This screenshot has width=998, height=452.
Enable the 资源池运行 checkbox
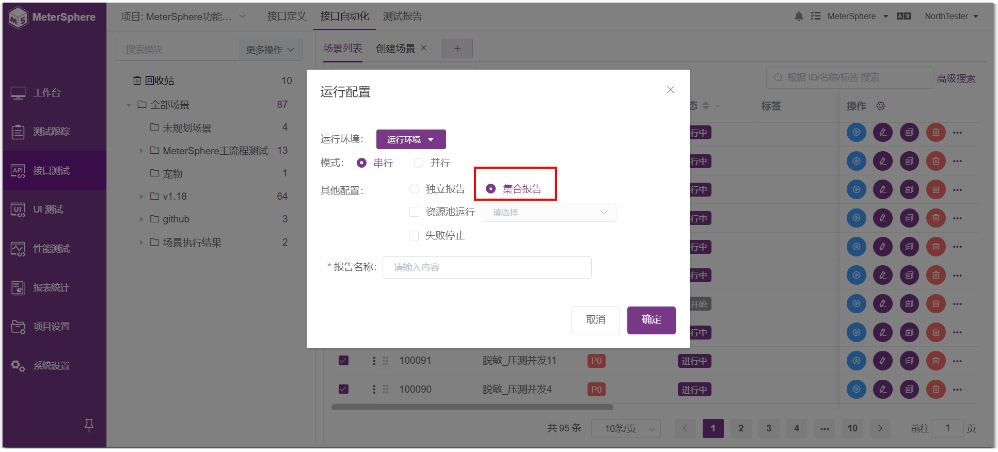[414, 212]
